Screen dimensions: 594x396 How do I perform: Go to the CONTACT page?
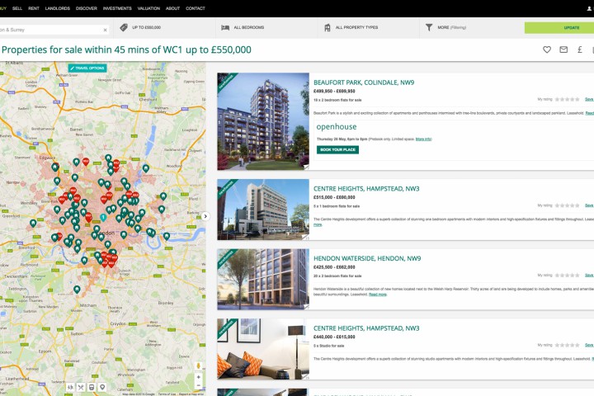[x=196, y=8]
